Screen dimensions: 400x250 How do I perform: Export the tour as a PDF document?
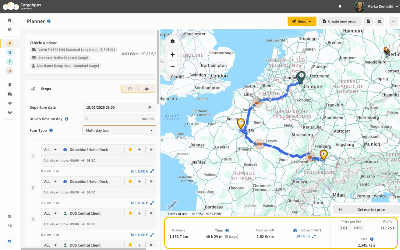(368, 21)
